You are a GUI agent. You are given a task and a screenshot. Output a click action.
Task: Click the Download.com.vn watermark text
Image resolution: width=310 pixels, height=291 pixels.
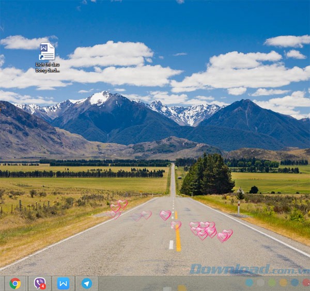[249, 269]
